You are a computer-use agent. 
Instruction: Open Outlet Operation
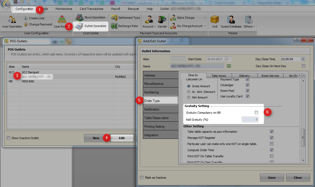[91, 26]
